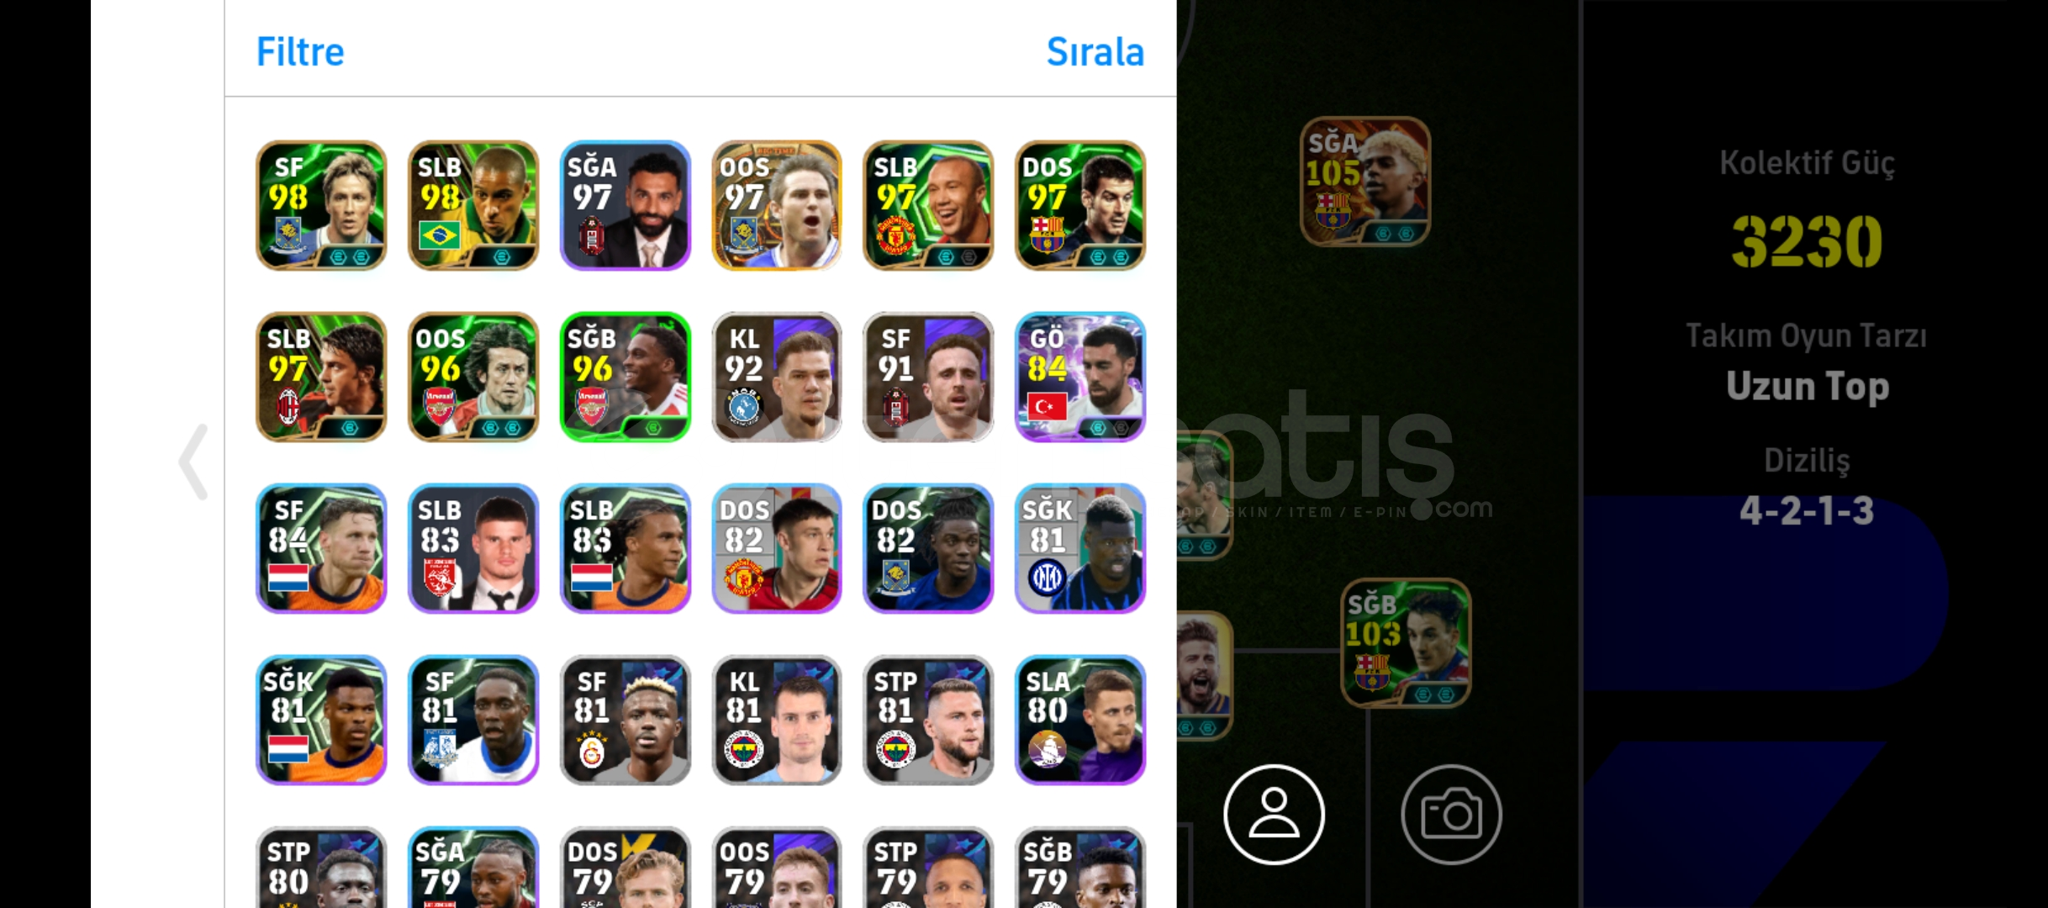Tap the camera screenshot icon

click(x=1451, y=814)
